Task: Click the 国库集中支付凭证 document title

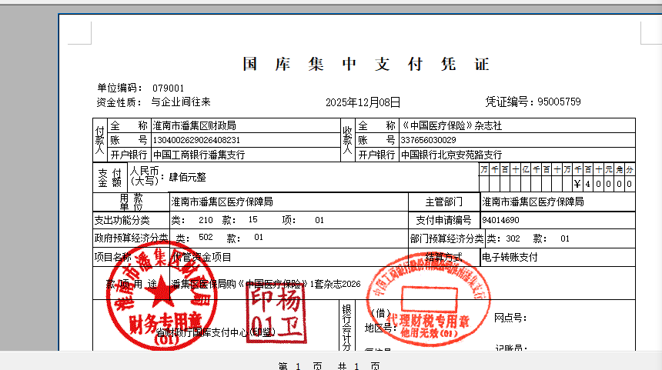Action: pyautogui.click(x=366, y=65)
